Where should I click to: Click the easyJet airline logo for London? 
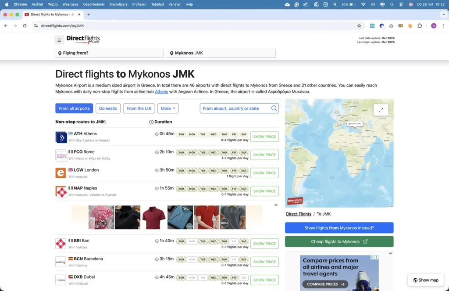61,173
